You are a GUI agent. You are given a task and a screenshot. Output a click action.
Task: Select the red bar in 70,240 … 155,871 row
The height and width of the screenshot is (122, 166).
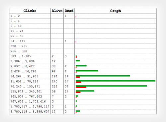point(81,87)
